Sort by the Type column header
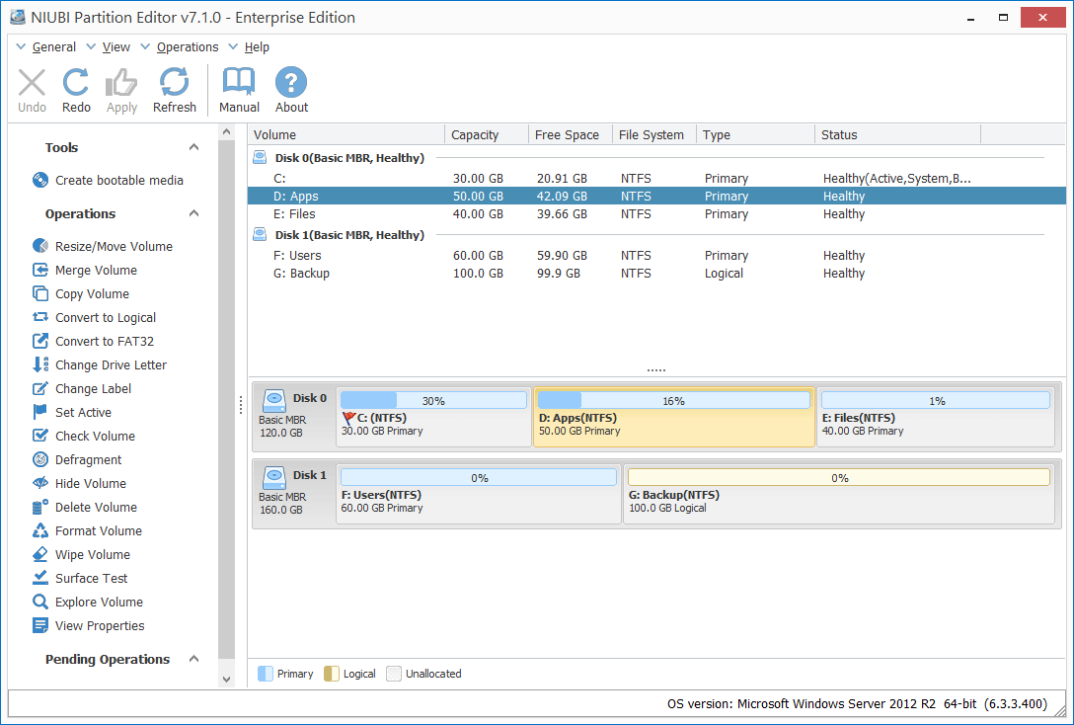This screenshot has height=725, width=1074. tap(755, 135)
